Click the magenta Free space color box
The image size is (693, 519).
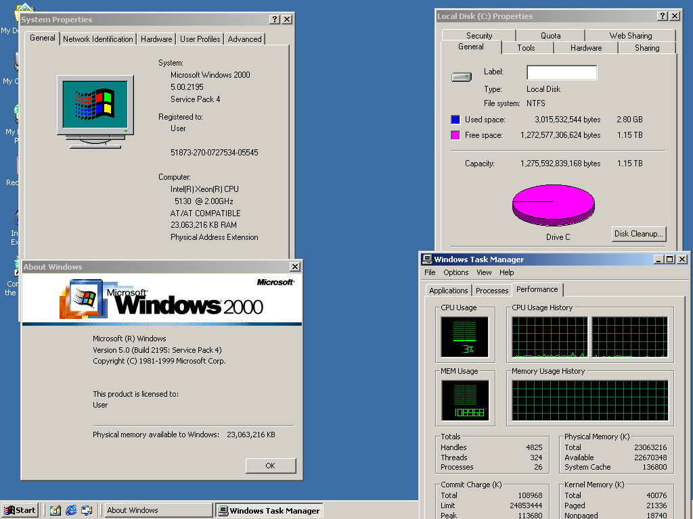[455, 135]
